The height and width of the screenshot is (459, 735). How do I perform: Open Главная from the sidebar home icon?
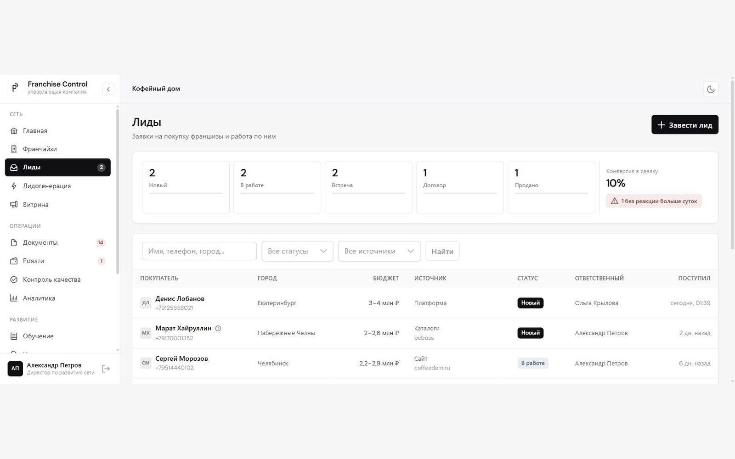[14, 131]
